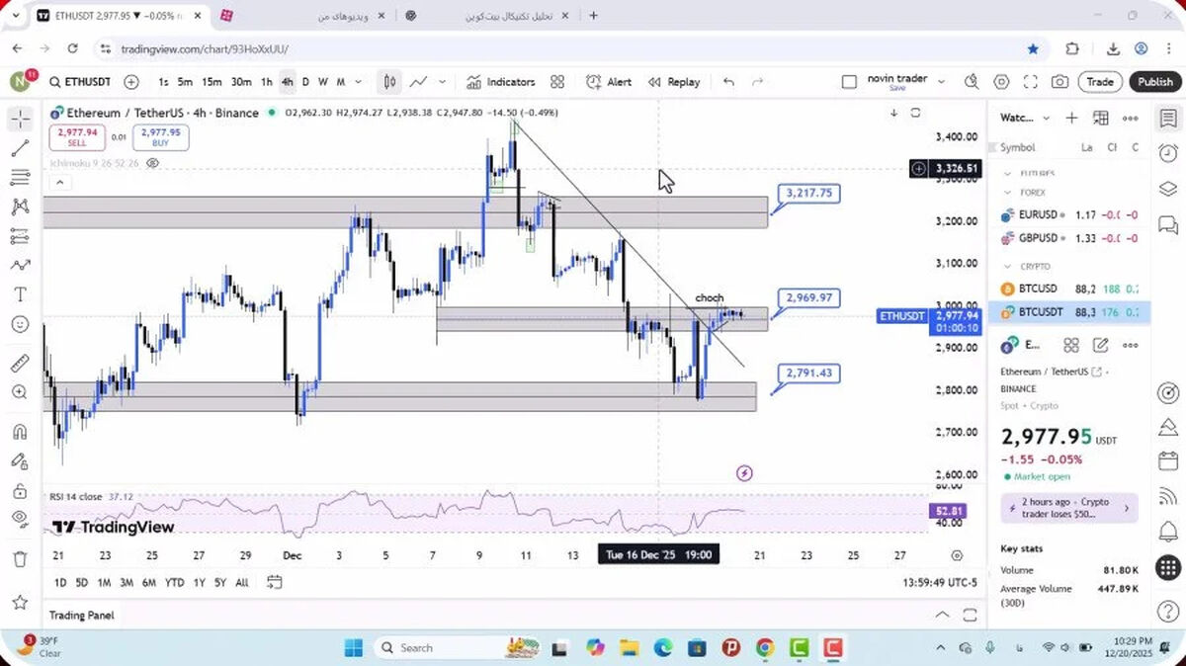Select the 4h timeframe
The width and height of the screenshot is (1186, 666).
click(287, 82)
